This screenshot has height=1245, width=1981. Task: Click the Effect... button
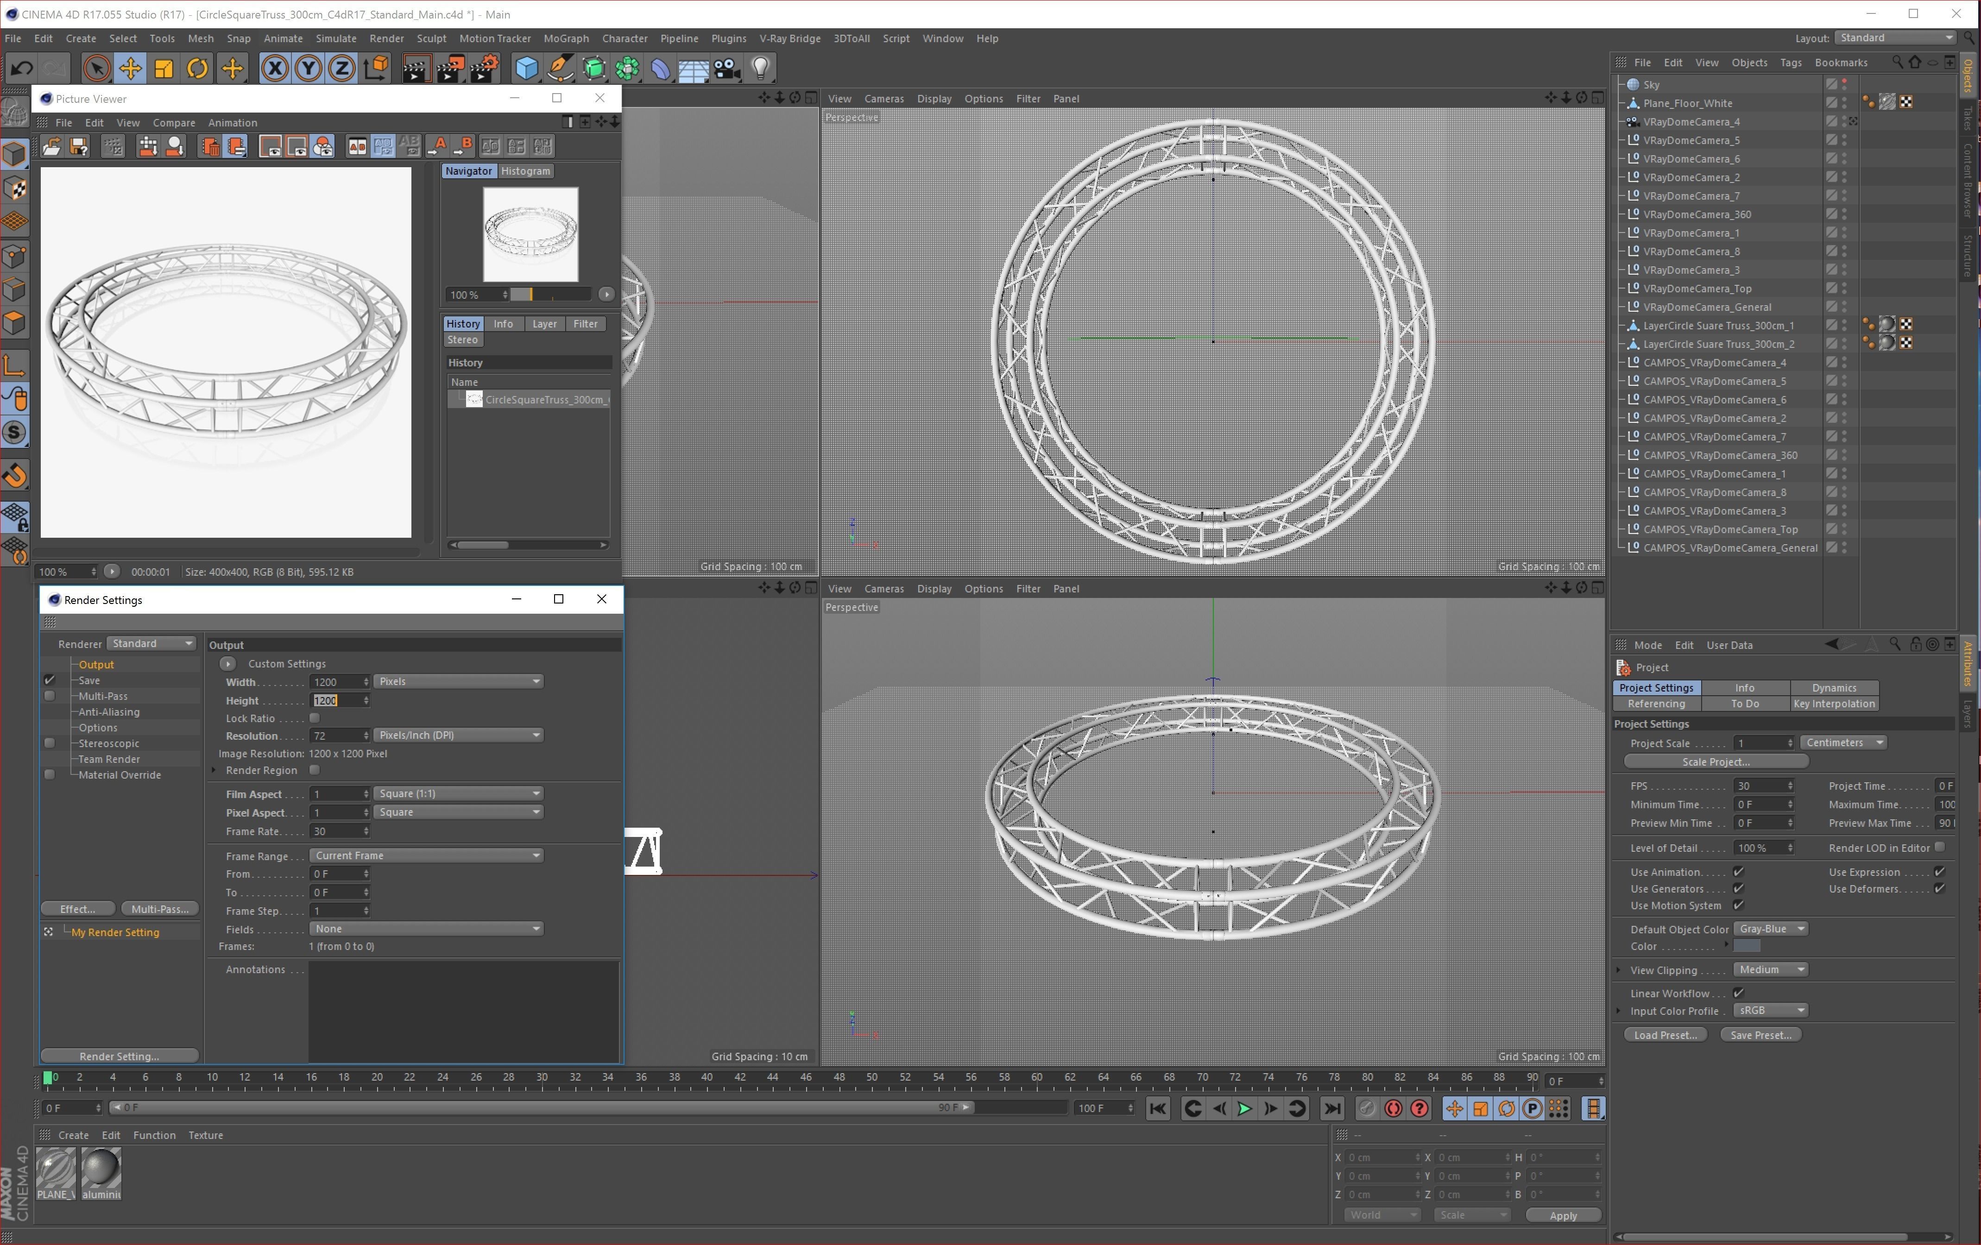[x=78, y=909]
